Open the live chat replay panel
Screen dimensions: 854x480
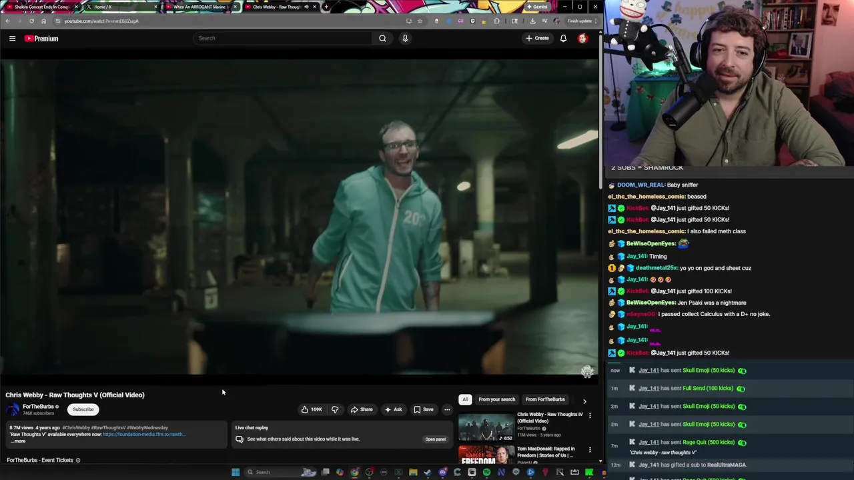(x=435, y=439)
